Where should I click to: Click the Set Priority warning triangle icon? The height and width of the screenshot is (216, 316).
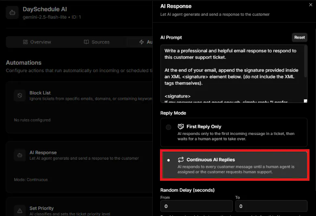pyautogui.click(x=20, y=211)
